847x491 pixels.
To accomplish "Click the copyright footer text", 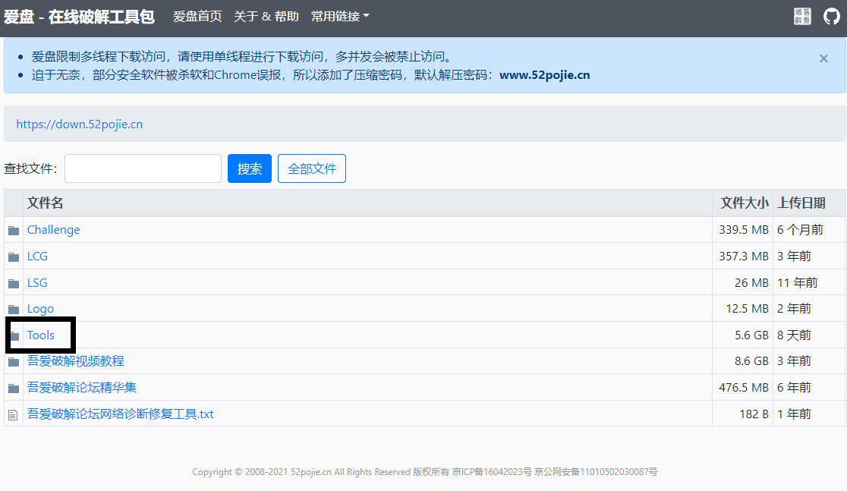I will coord(424,471).
